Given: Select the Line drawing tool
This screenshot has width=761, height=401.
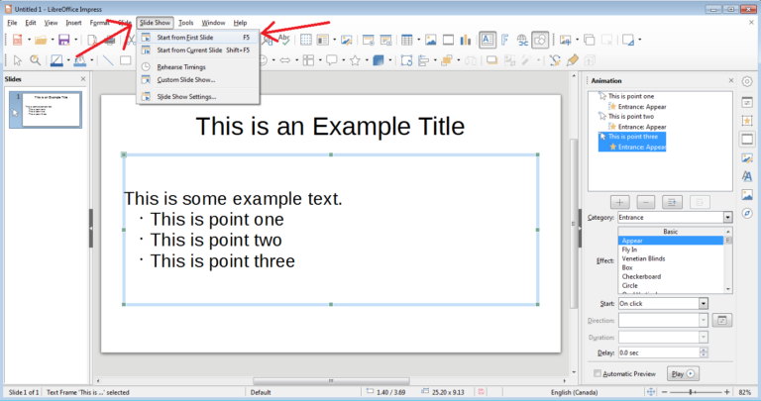Looking at the screenshot, I should tap(107, 60).
